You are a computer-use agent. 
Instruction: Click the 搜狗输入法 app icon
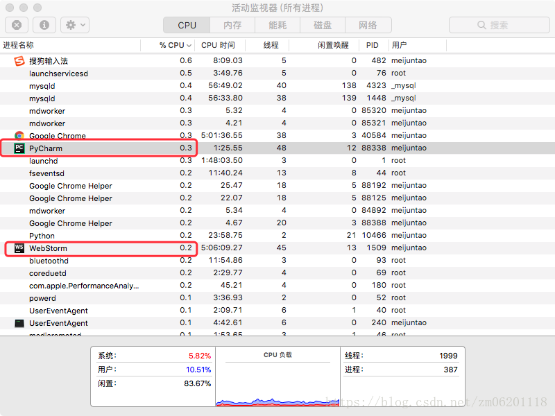tap(19, 61)
